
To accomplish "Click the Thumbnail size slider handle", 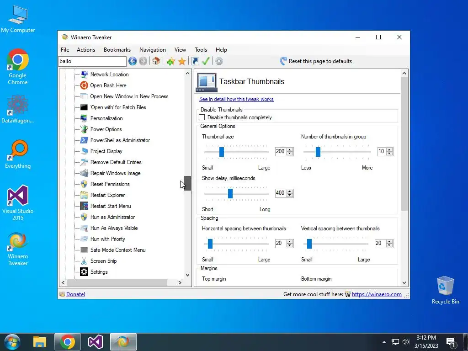I will (x=222, y=152).
